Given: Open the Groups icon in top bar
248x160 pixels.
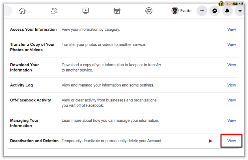Looking at the screenshot, I should (x=149, y=11).
